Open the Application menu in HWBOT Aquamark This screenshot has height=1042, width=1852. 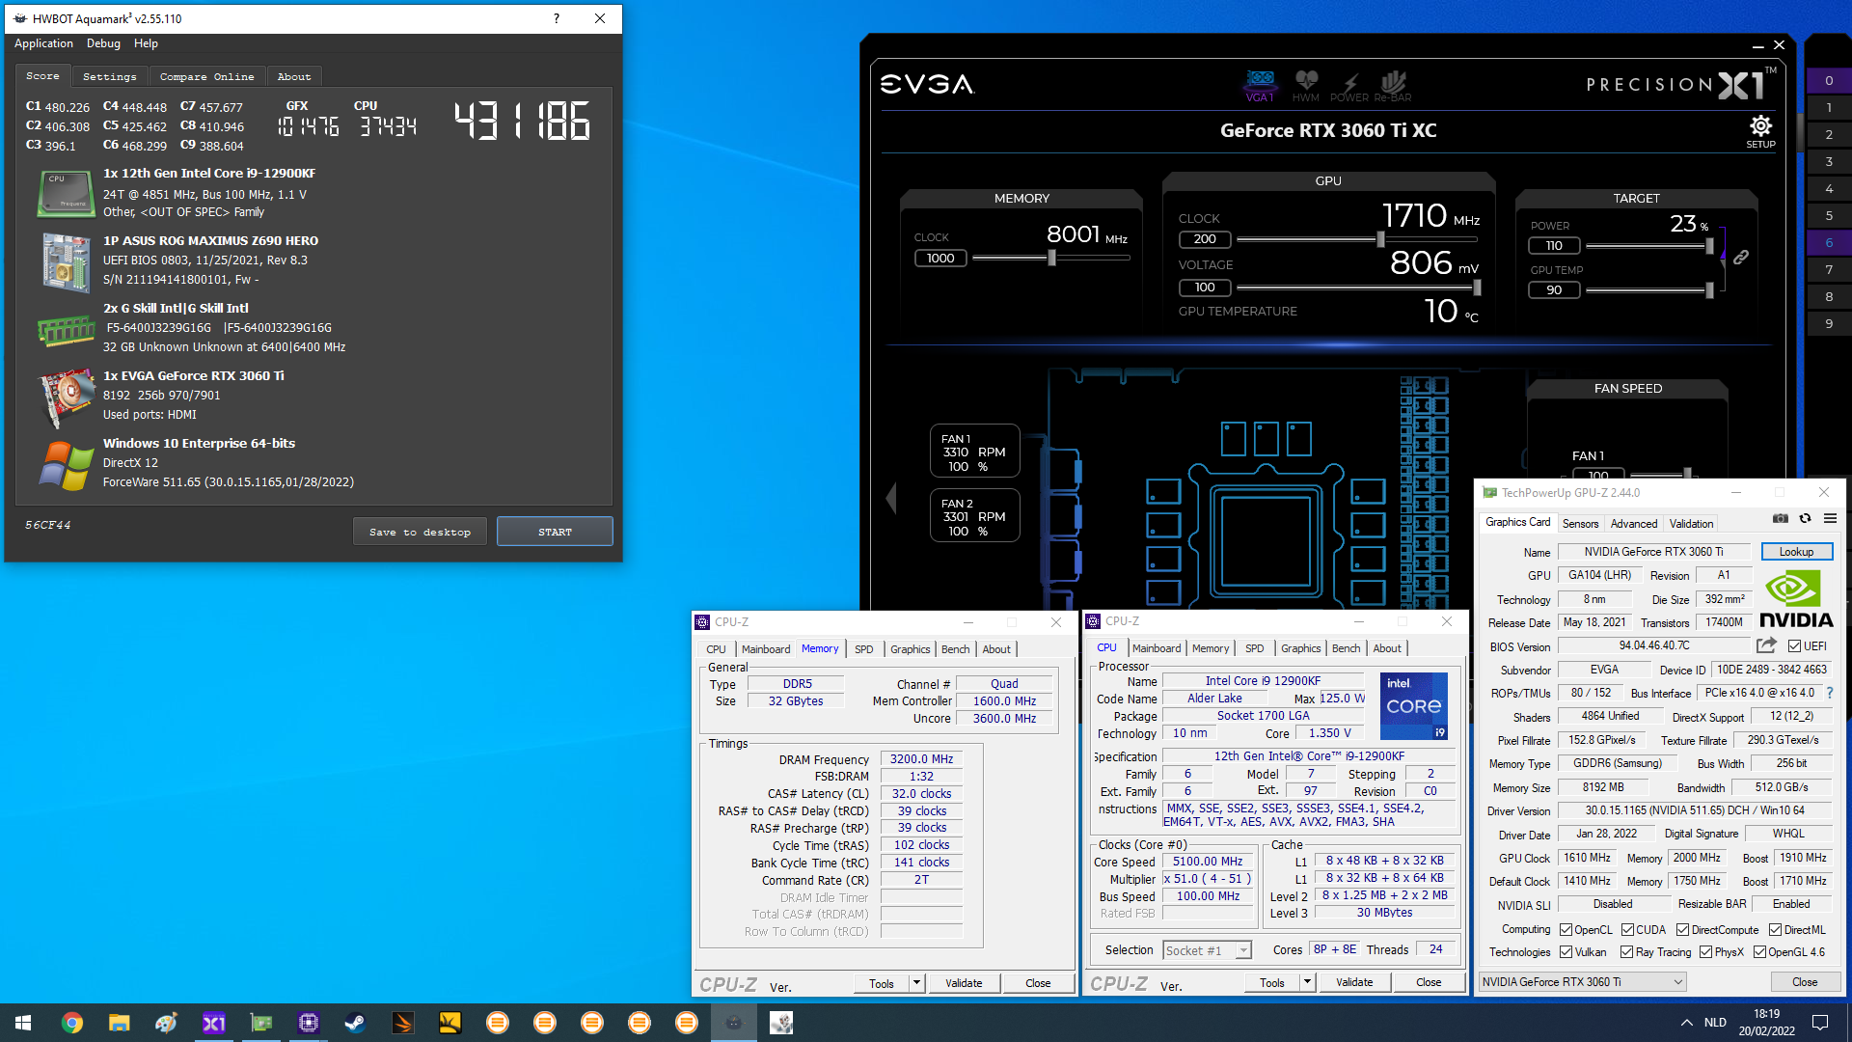(x=43, y=43)
